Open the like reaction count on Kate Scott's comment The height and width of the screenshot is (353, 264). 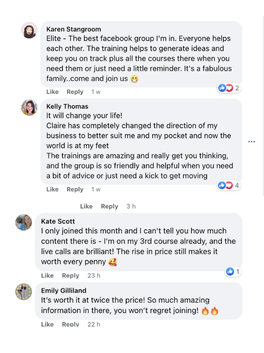[x=233, y=271]
